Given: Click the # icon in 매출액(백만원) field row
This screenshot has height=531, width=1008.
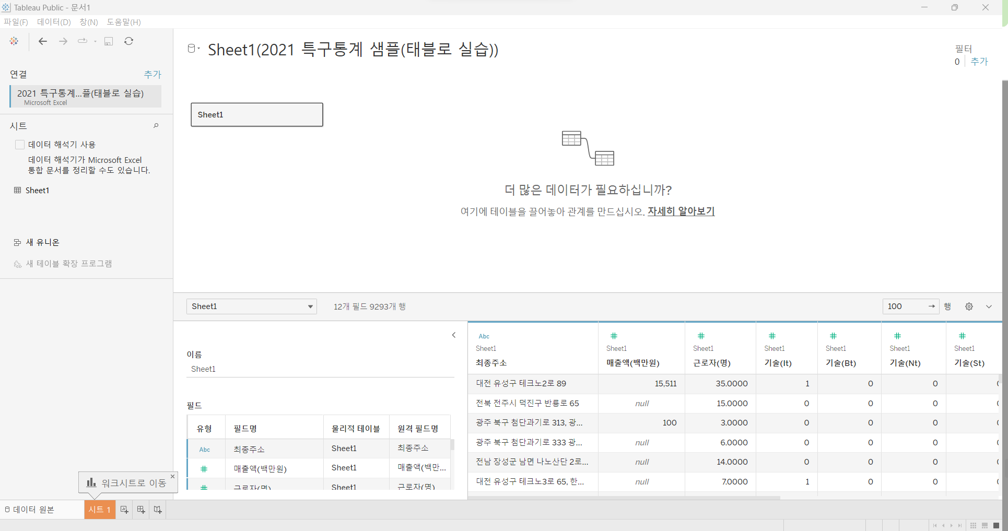Looking at the screenshot, I should [x=204, y=469].
